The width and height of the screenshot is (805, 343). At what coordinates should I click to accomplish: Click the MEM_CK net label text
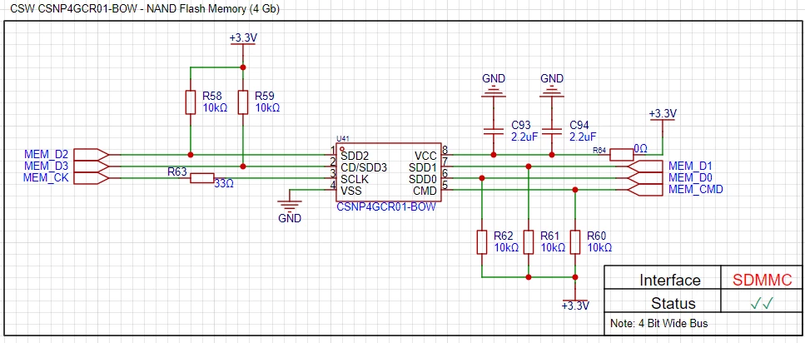[47, 177]
